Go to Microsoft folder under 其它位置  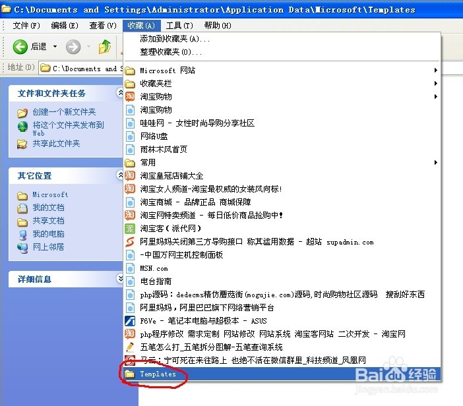[x=51, y=194]
